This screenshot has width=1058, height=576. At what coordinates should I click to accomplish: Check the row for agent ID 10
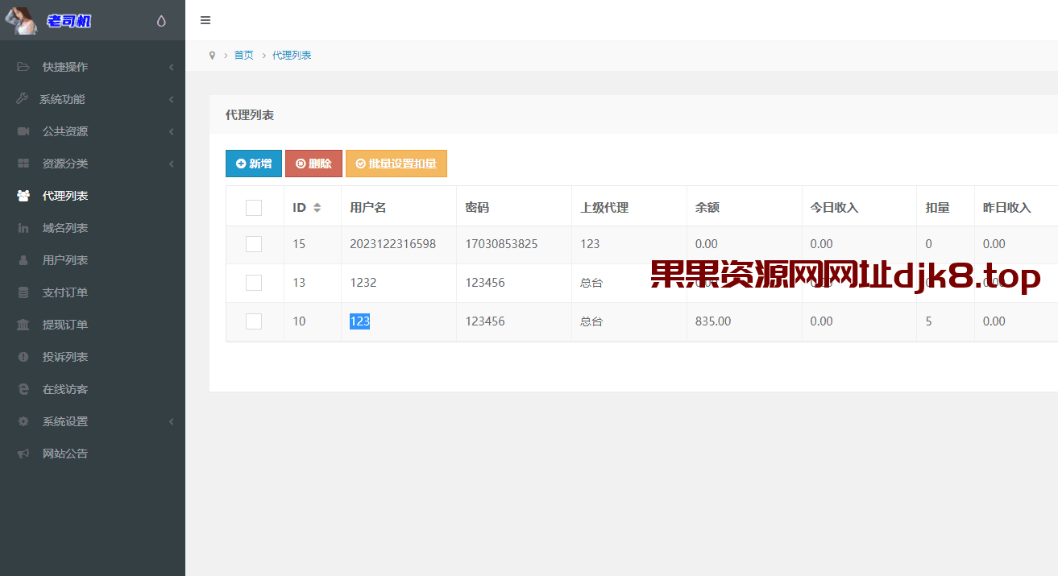(254, 321)
